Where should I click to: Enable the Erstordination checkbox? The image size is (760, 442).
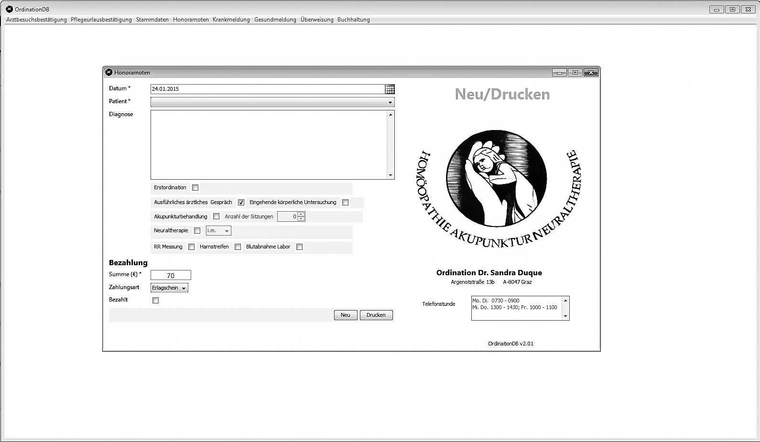[195, 188]
